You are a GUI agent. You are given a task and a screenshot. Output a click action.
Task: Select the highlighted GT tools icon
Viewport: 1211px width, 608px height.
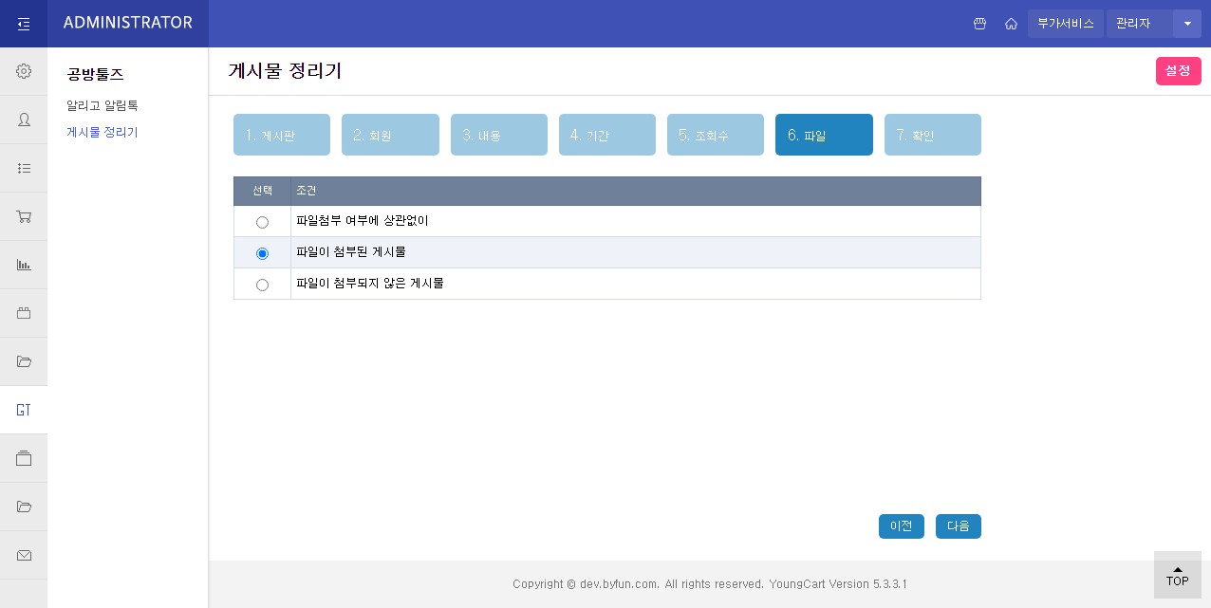(x=24, y=410)
